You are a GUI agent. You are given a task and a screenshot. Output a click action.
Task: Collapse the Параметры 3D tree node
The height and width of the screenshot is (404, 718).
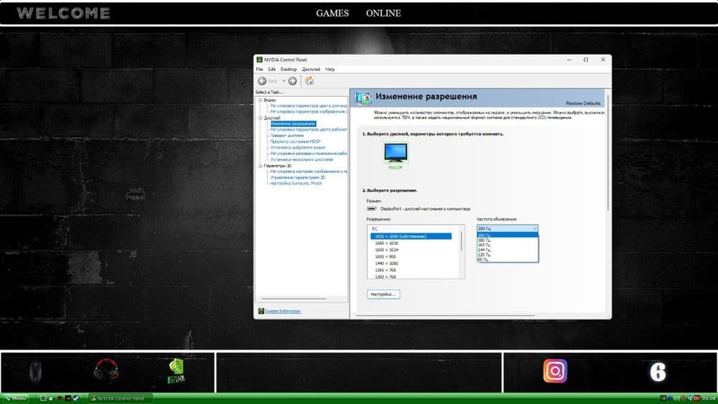[x=260, y=166]
